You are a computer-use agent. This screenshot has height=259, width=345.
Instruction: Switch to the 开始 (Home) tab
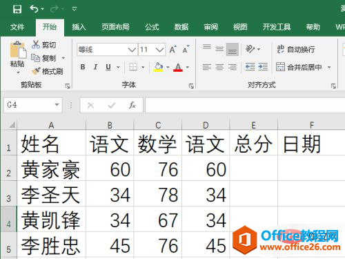pyautogui.click(x=50, y=27)
